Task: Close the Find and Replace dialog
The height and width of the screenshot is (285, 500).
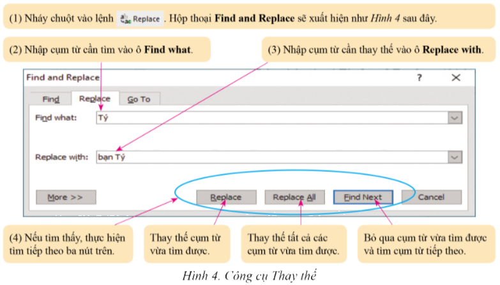Action: coord(456,77)
